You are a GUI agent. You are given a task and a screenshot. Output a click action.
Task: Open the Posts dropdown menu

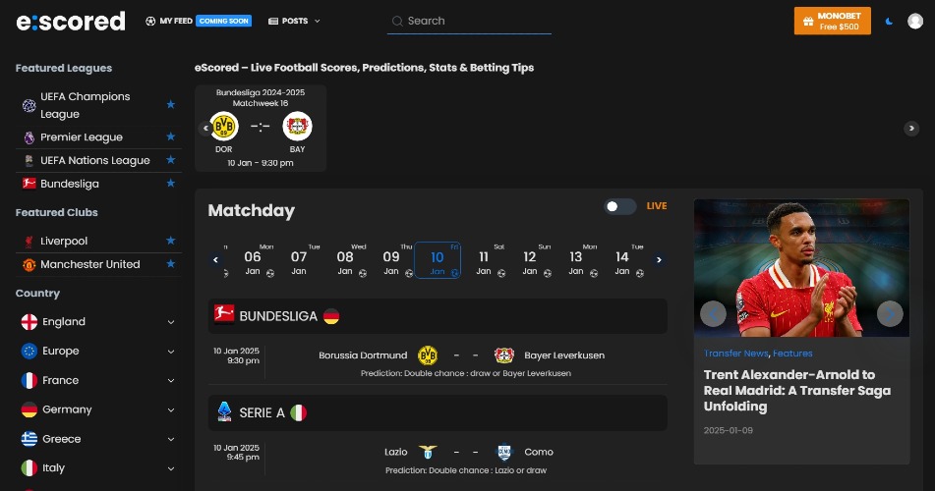tap(294, 21)
